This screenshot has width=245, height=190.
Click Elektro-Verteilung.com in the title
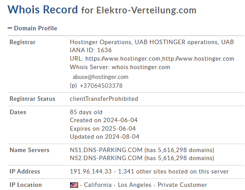pyautogui.click(x=146, y=10)
